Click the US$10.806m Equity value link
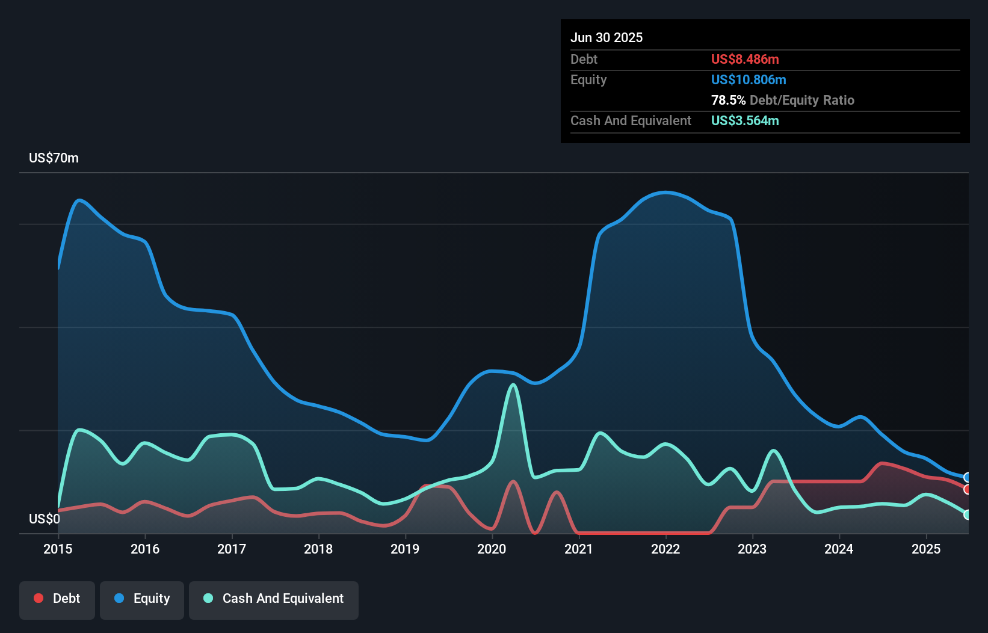Image resolution: width=988 pixels, height=633 pixels. click(x=749, y=79)
